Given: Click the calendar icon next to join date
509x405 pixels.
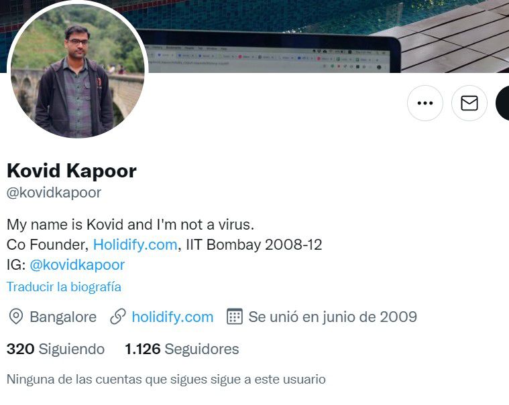Looking at the screenshot, I should (x=234, y=317).
